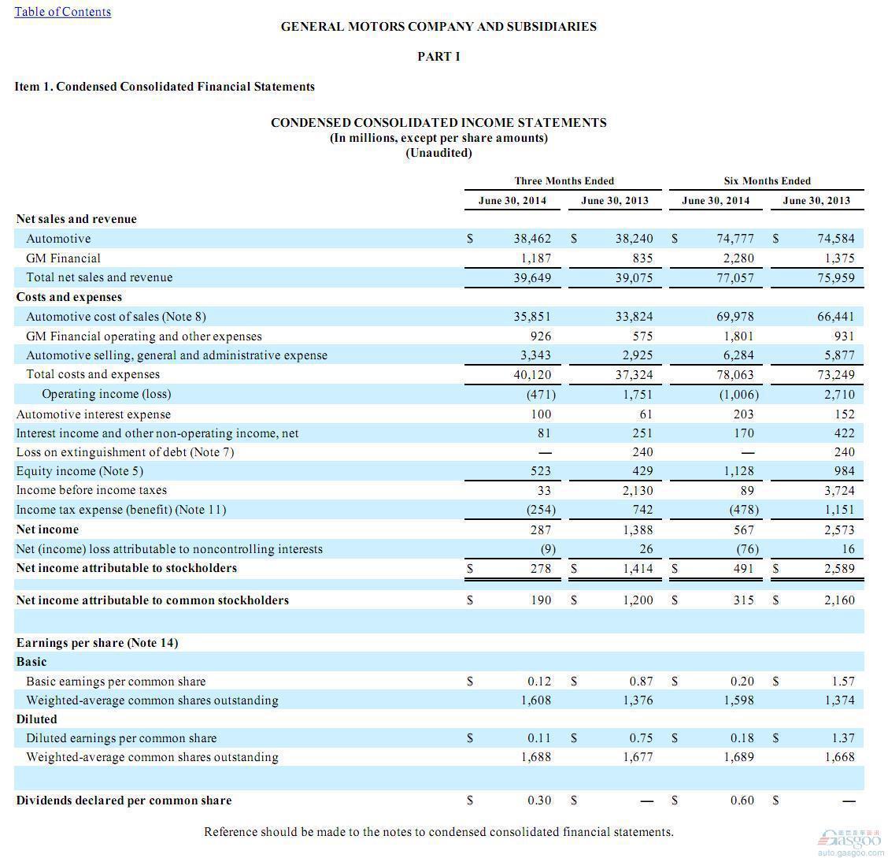Click the "GM Financial" row label
This screenshot has height=858, width=888.
(x=63, y=258)
